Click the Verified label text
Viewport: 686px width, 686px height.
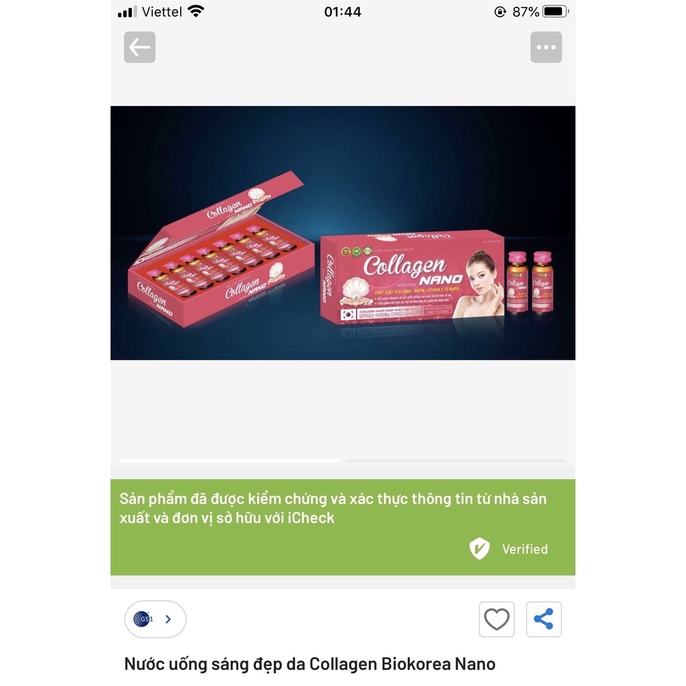click(525, 549)
